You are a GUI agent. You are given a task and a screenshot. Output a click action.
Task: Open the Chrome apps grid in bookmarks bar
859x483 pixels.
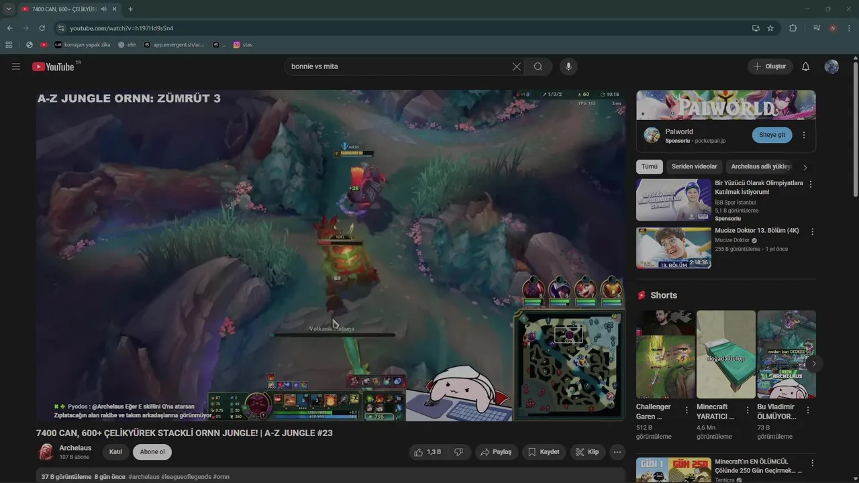(x=9, y=45)
